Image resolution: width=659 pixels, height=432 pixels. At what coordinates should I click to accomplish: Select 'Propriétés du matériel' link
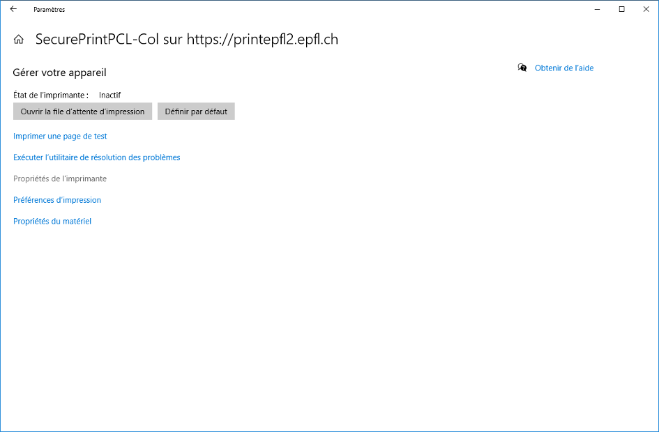52,222
